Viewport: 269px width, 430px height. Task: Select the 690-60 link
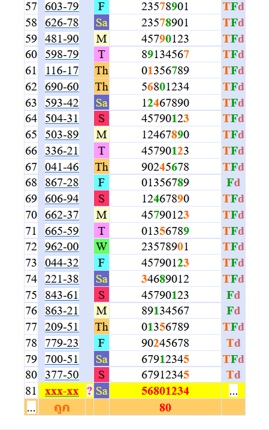click(62, 87)
